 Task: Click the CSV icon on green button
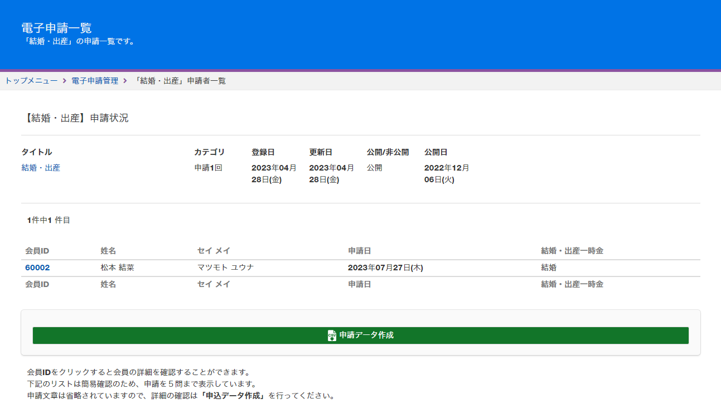point(332,336)
